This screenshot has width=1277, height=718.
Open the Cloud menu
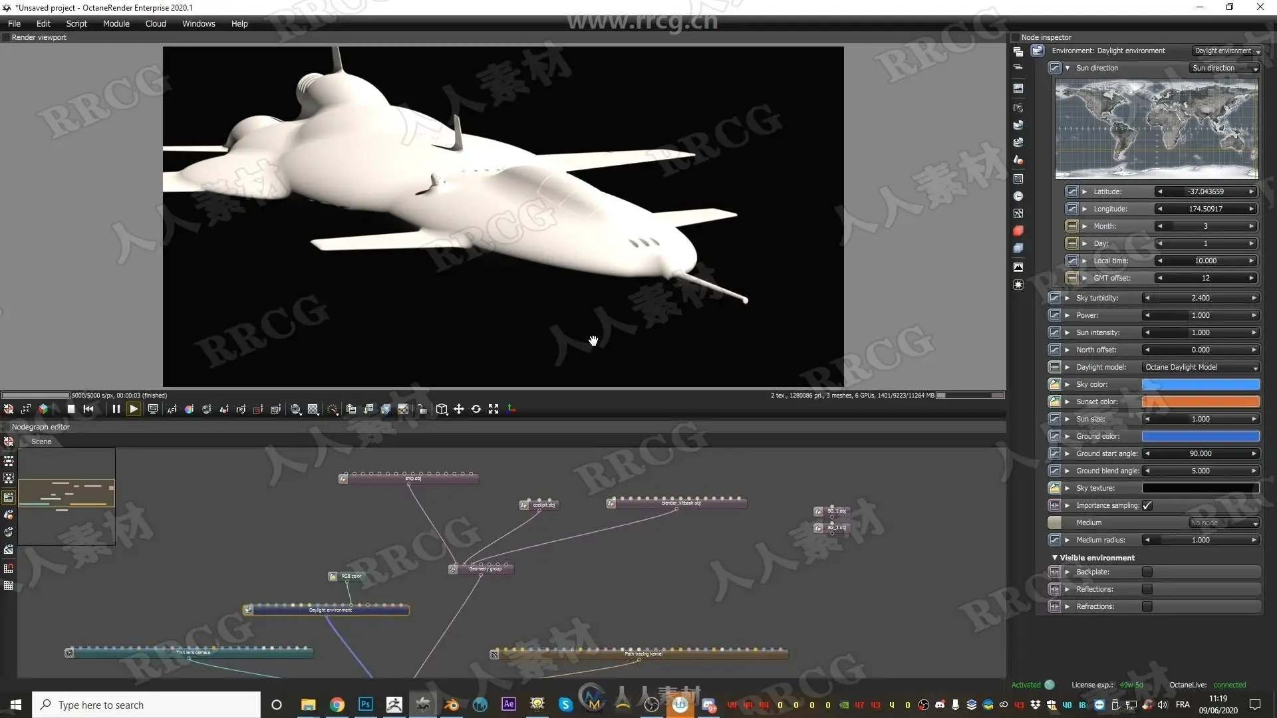[156, 23]
